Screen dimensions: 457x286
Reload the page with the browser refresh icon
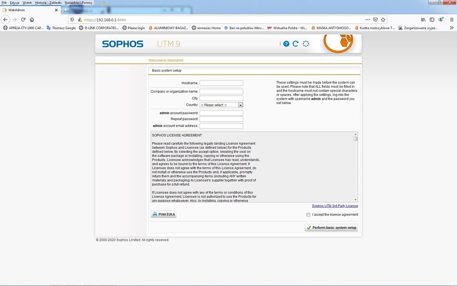pos(23,20)
